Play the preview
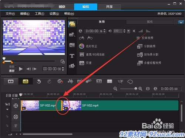Image resolution: width=185 pixels, height=138 pixels. tap(21, 69)
